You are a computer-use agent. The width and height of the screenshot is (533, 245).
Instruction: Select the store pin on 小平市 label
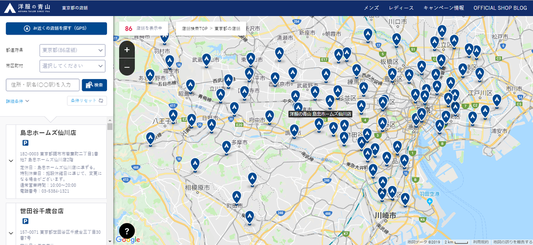[249, 75]
